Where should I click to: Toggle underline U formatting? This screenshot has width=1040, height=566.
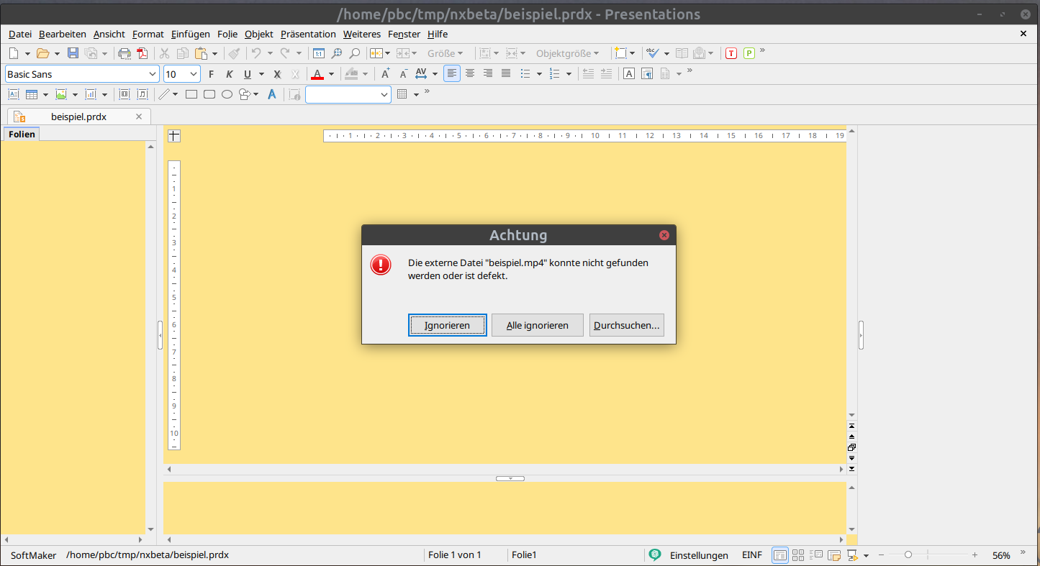coord(248,74)
